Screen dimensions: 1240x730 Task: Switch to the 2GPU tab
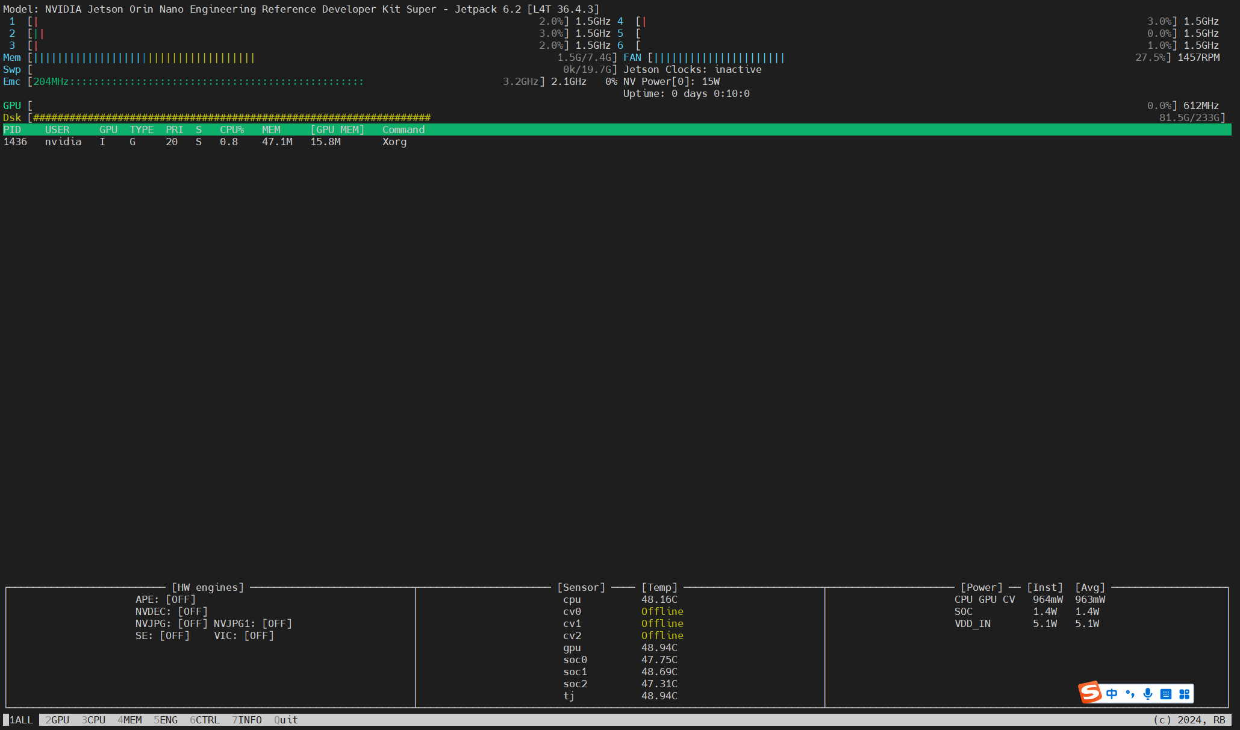(x=57, y=720)
